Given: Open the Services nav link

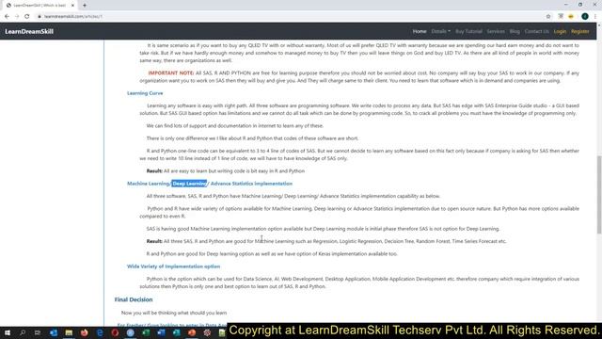Looking at the screenshot, I should [x=496, y=31].
